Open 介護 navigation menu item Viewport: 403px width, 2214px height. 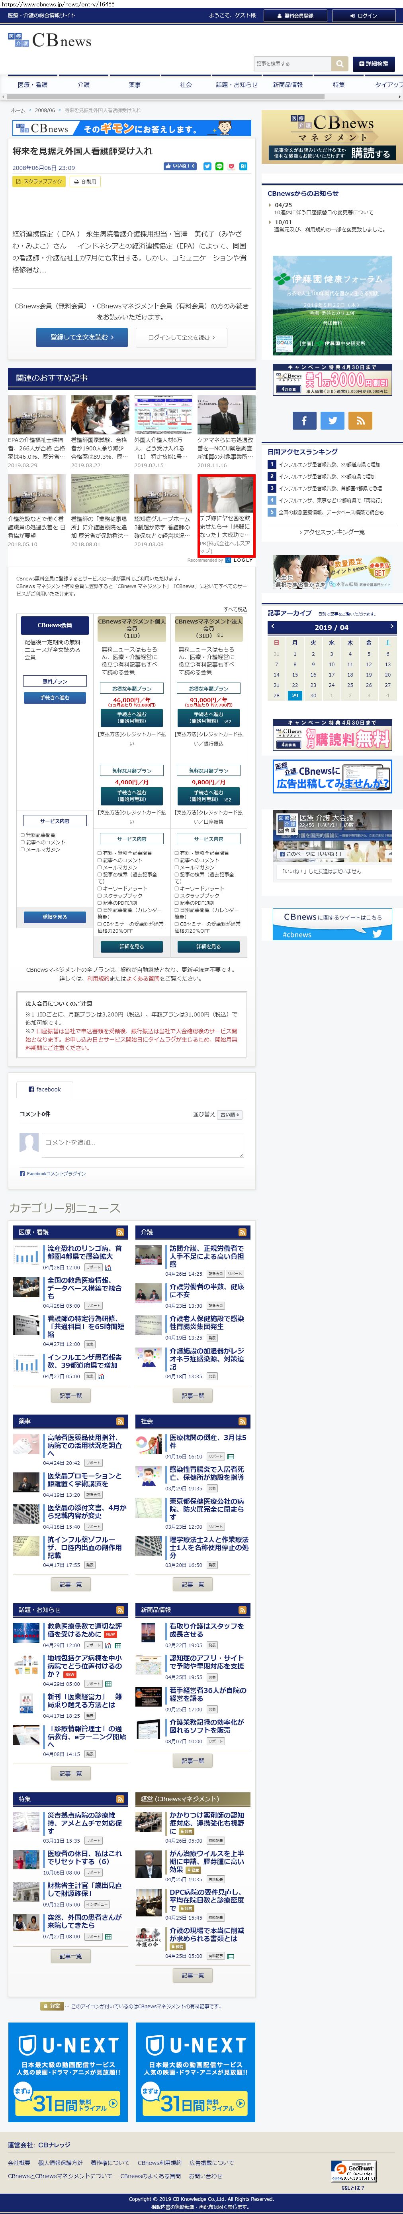(83, 85)
